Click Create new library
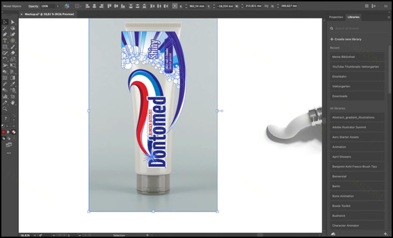The image size is (393, 238). pos(345,39)
